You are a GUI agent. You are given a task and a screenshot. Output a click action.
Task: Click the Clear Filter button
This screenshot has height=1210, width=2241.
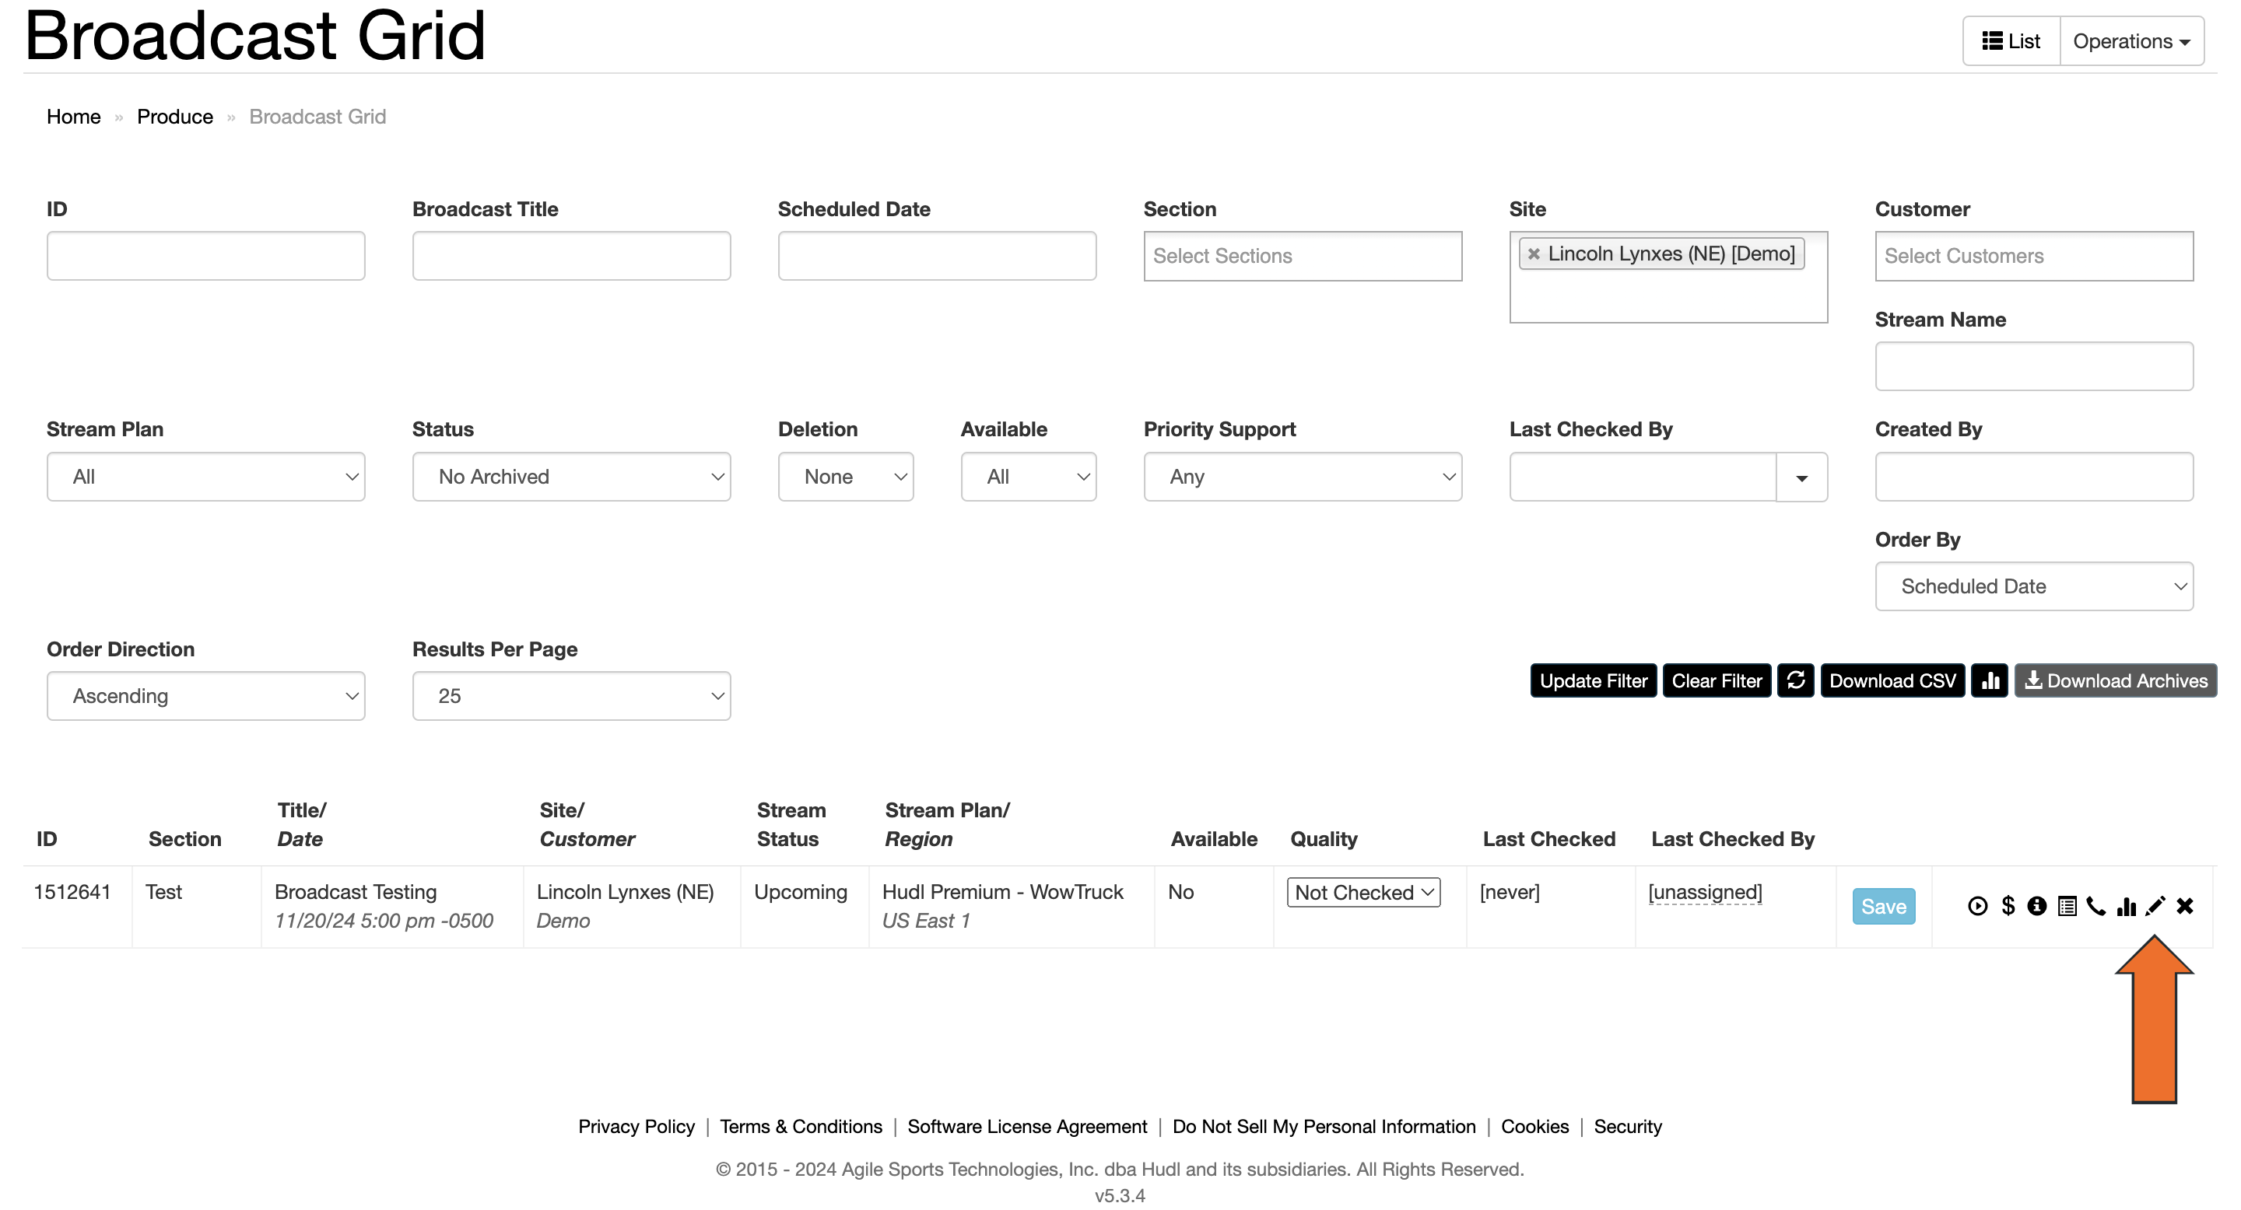coord(1717,680)
